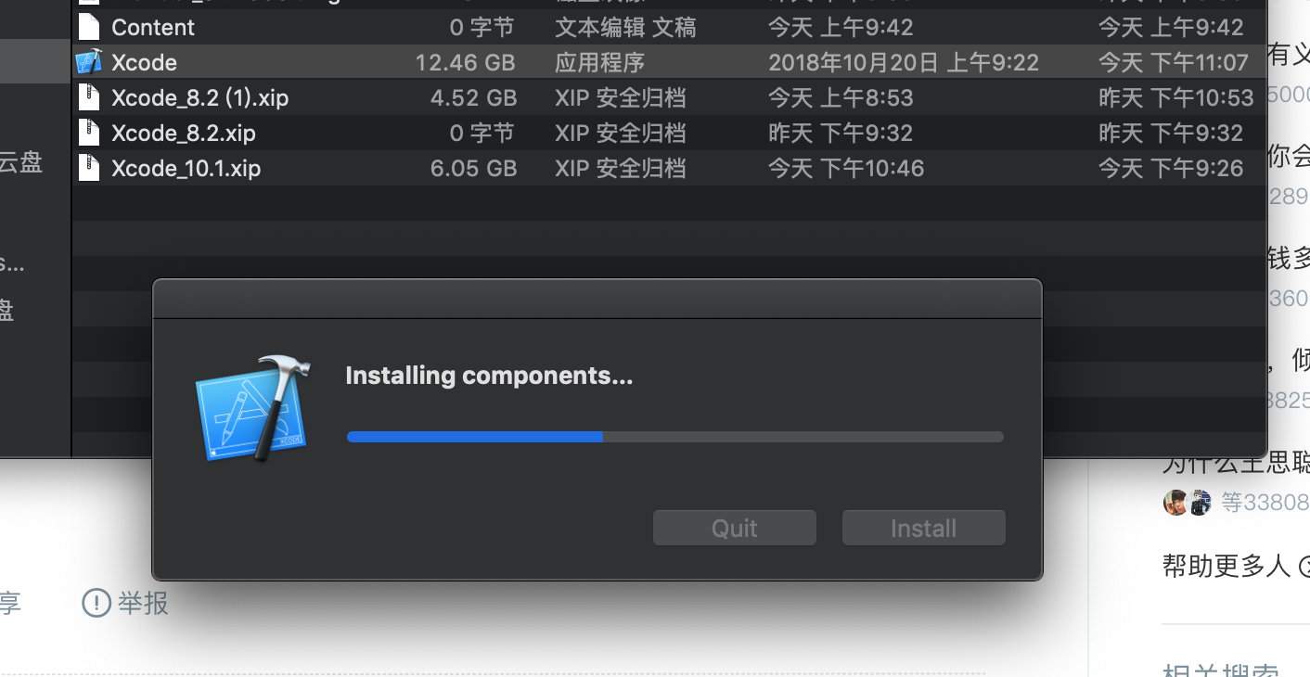Viewport: 1310px width, 677px height.
Task: Click the Xcode_8.2 (1).xip archive icon
Action: click(89, 97)
